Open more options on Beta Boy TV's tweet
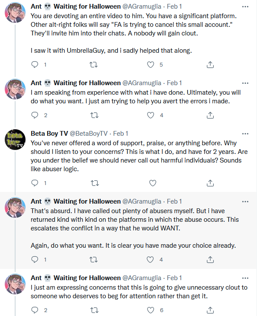 (x=245, y=134)
